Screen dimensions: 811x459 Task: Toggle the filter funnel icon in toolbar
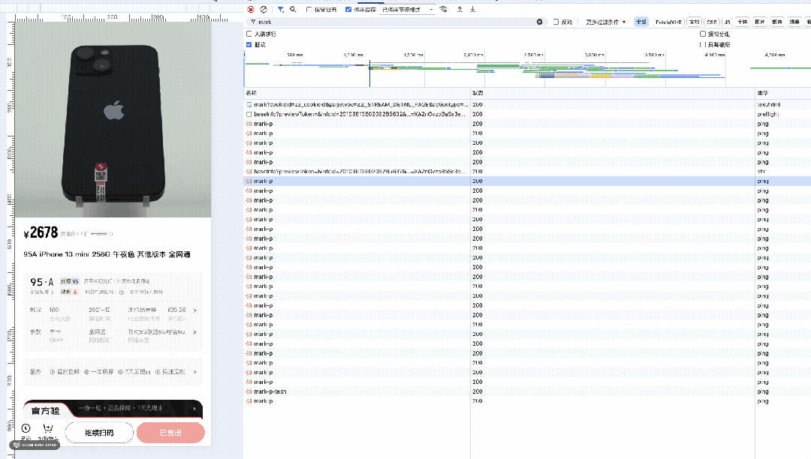pyautogui.click(x=280, y=9)
